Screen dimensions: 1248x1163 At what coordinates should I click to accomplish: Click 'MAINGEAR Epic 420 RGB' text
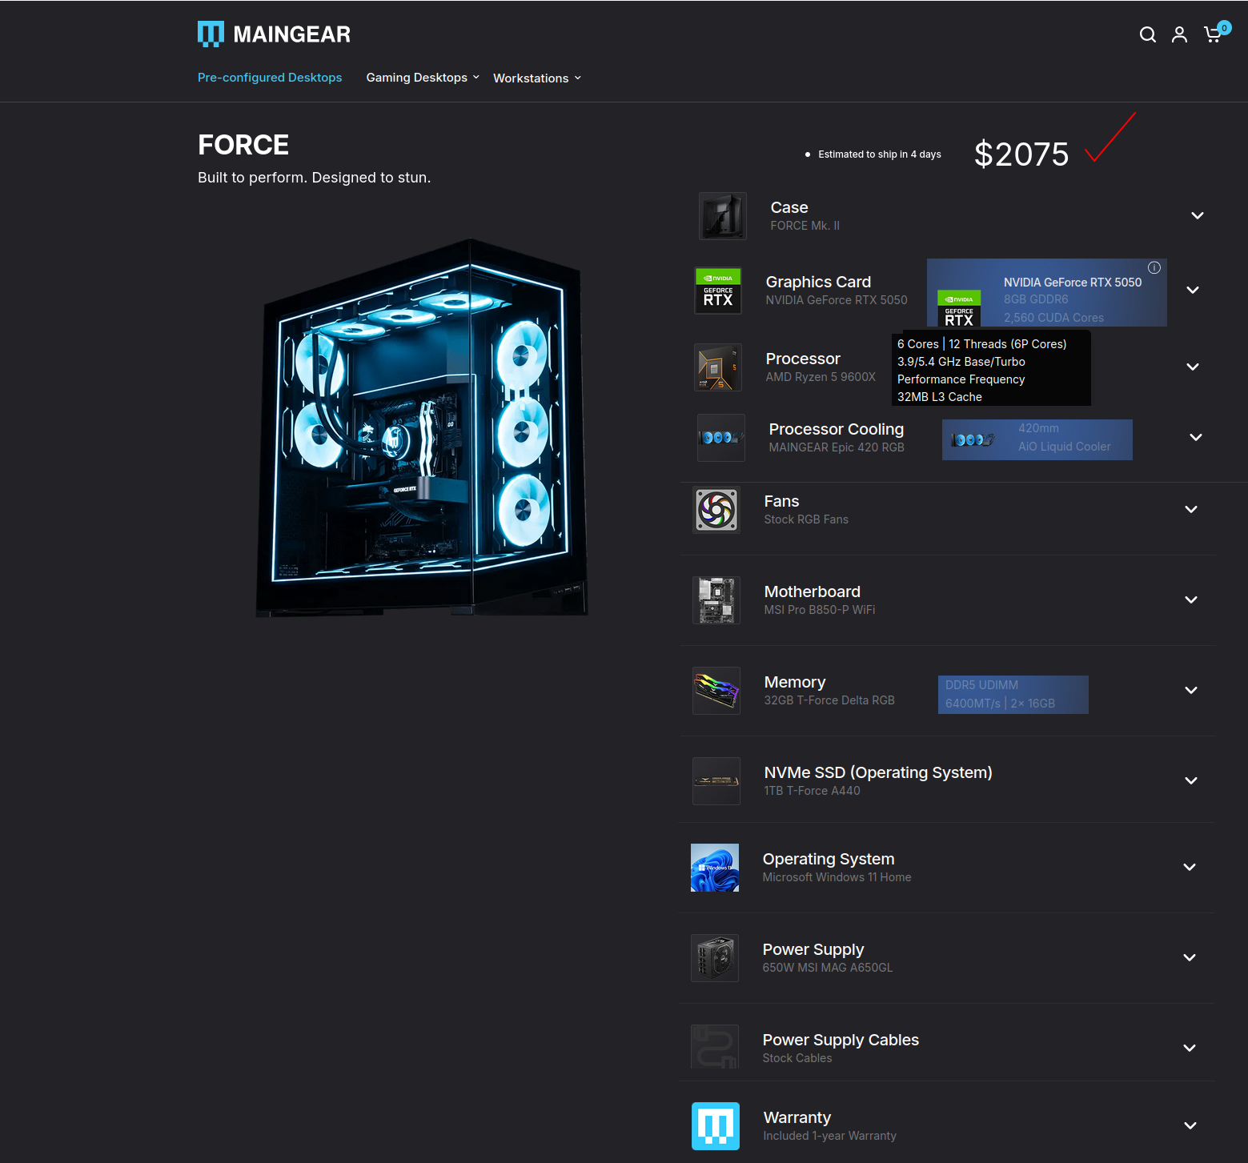pyautogui.click(x=837, y=447)
